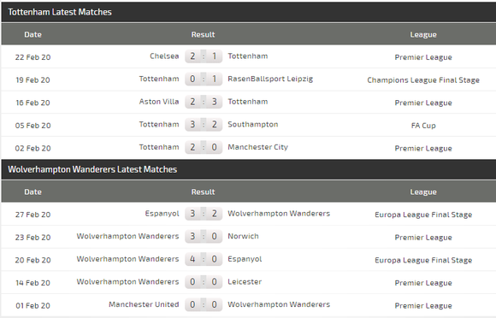Select the Wolverhampton Wanderers Latest Matches header
496x318 pixels.
(x=92, y=169)
